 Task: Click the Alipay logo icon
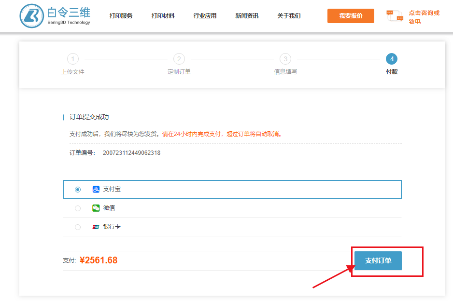point(96,189)
